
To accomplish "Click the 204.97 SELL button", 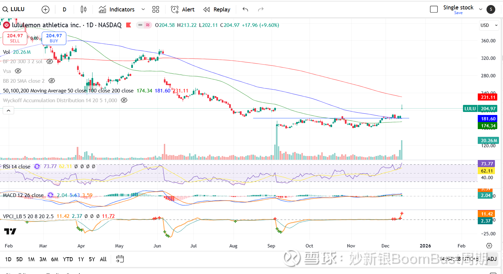I will click(15, 38).
